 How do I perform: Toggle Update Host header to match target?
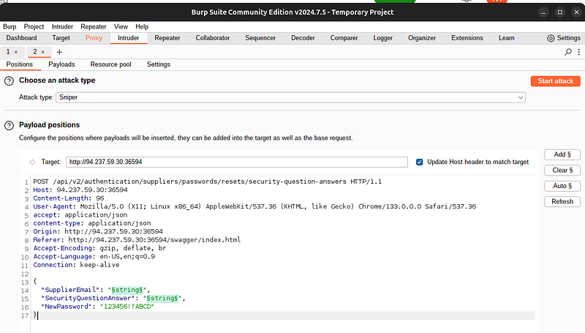pos(419,162)
